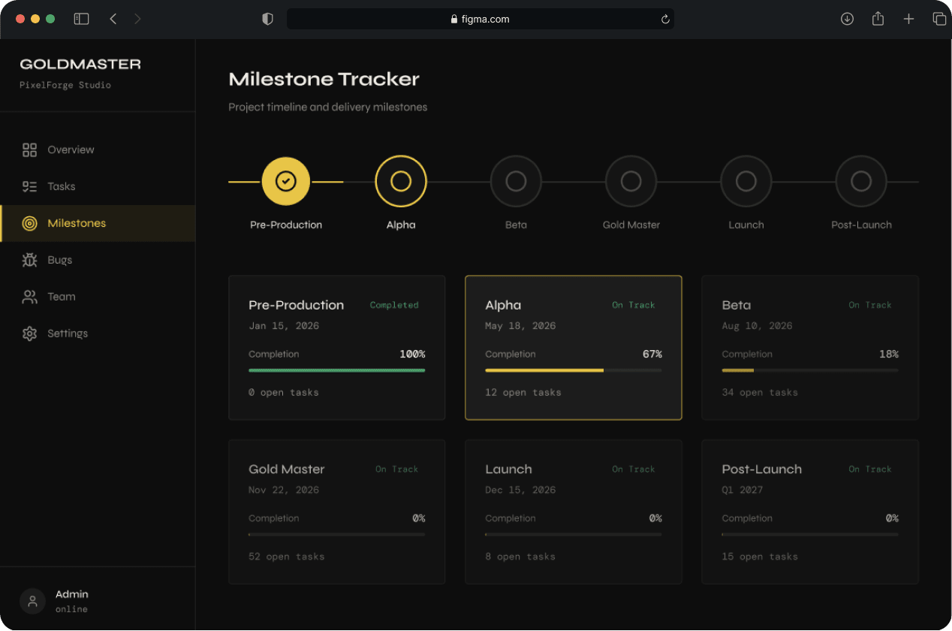Click the Admin user avatar icon
The image size is (952, 631).
(32, 601)
